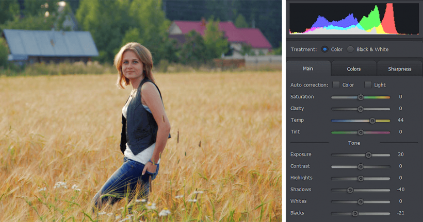423x222 pixels.
Task: Click the Shadows value -40
Action: point(401,190)
